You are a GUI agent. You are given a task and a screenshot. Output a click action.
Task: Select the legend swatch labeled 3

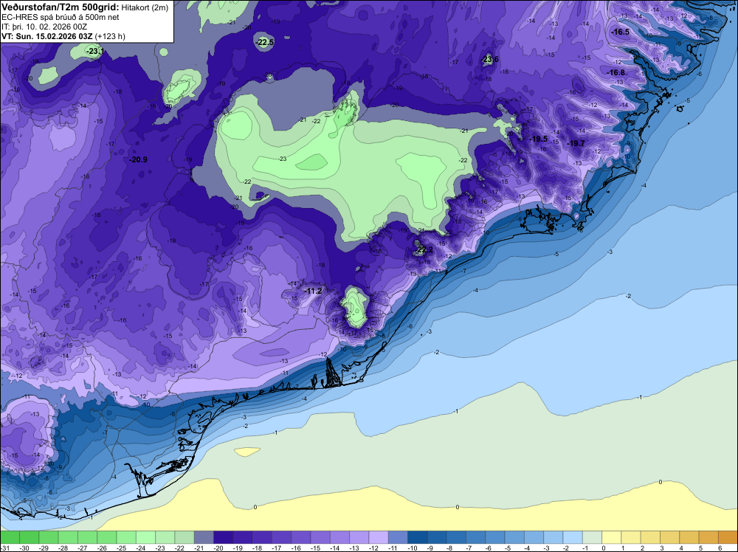670,537
